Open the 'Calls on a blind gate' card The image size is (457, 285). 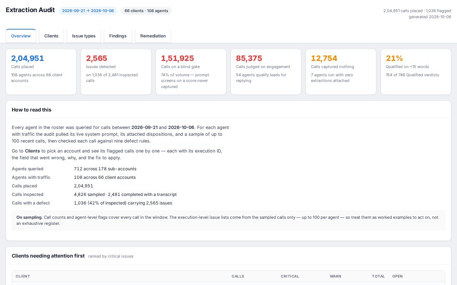tap(191, 72)
